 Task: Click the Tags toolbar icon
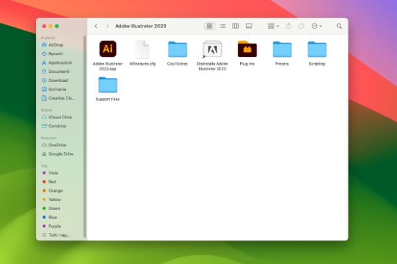tap(301, 26)
